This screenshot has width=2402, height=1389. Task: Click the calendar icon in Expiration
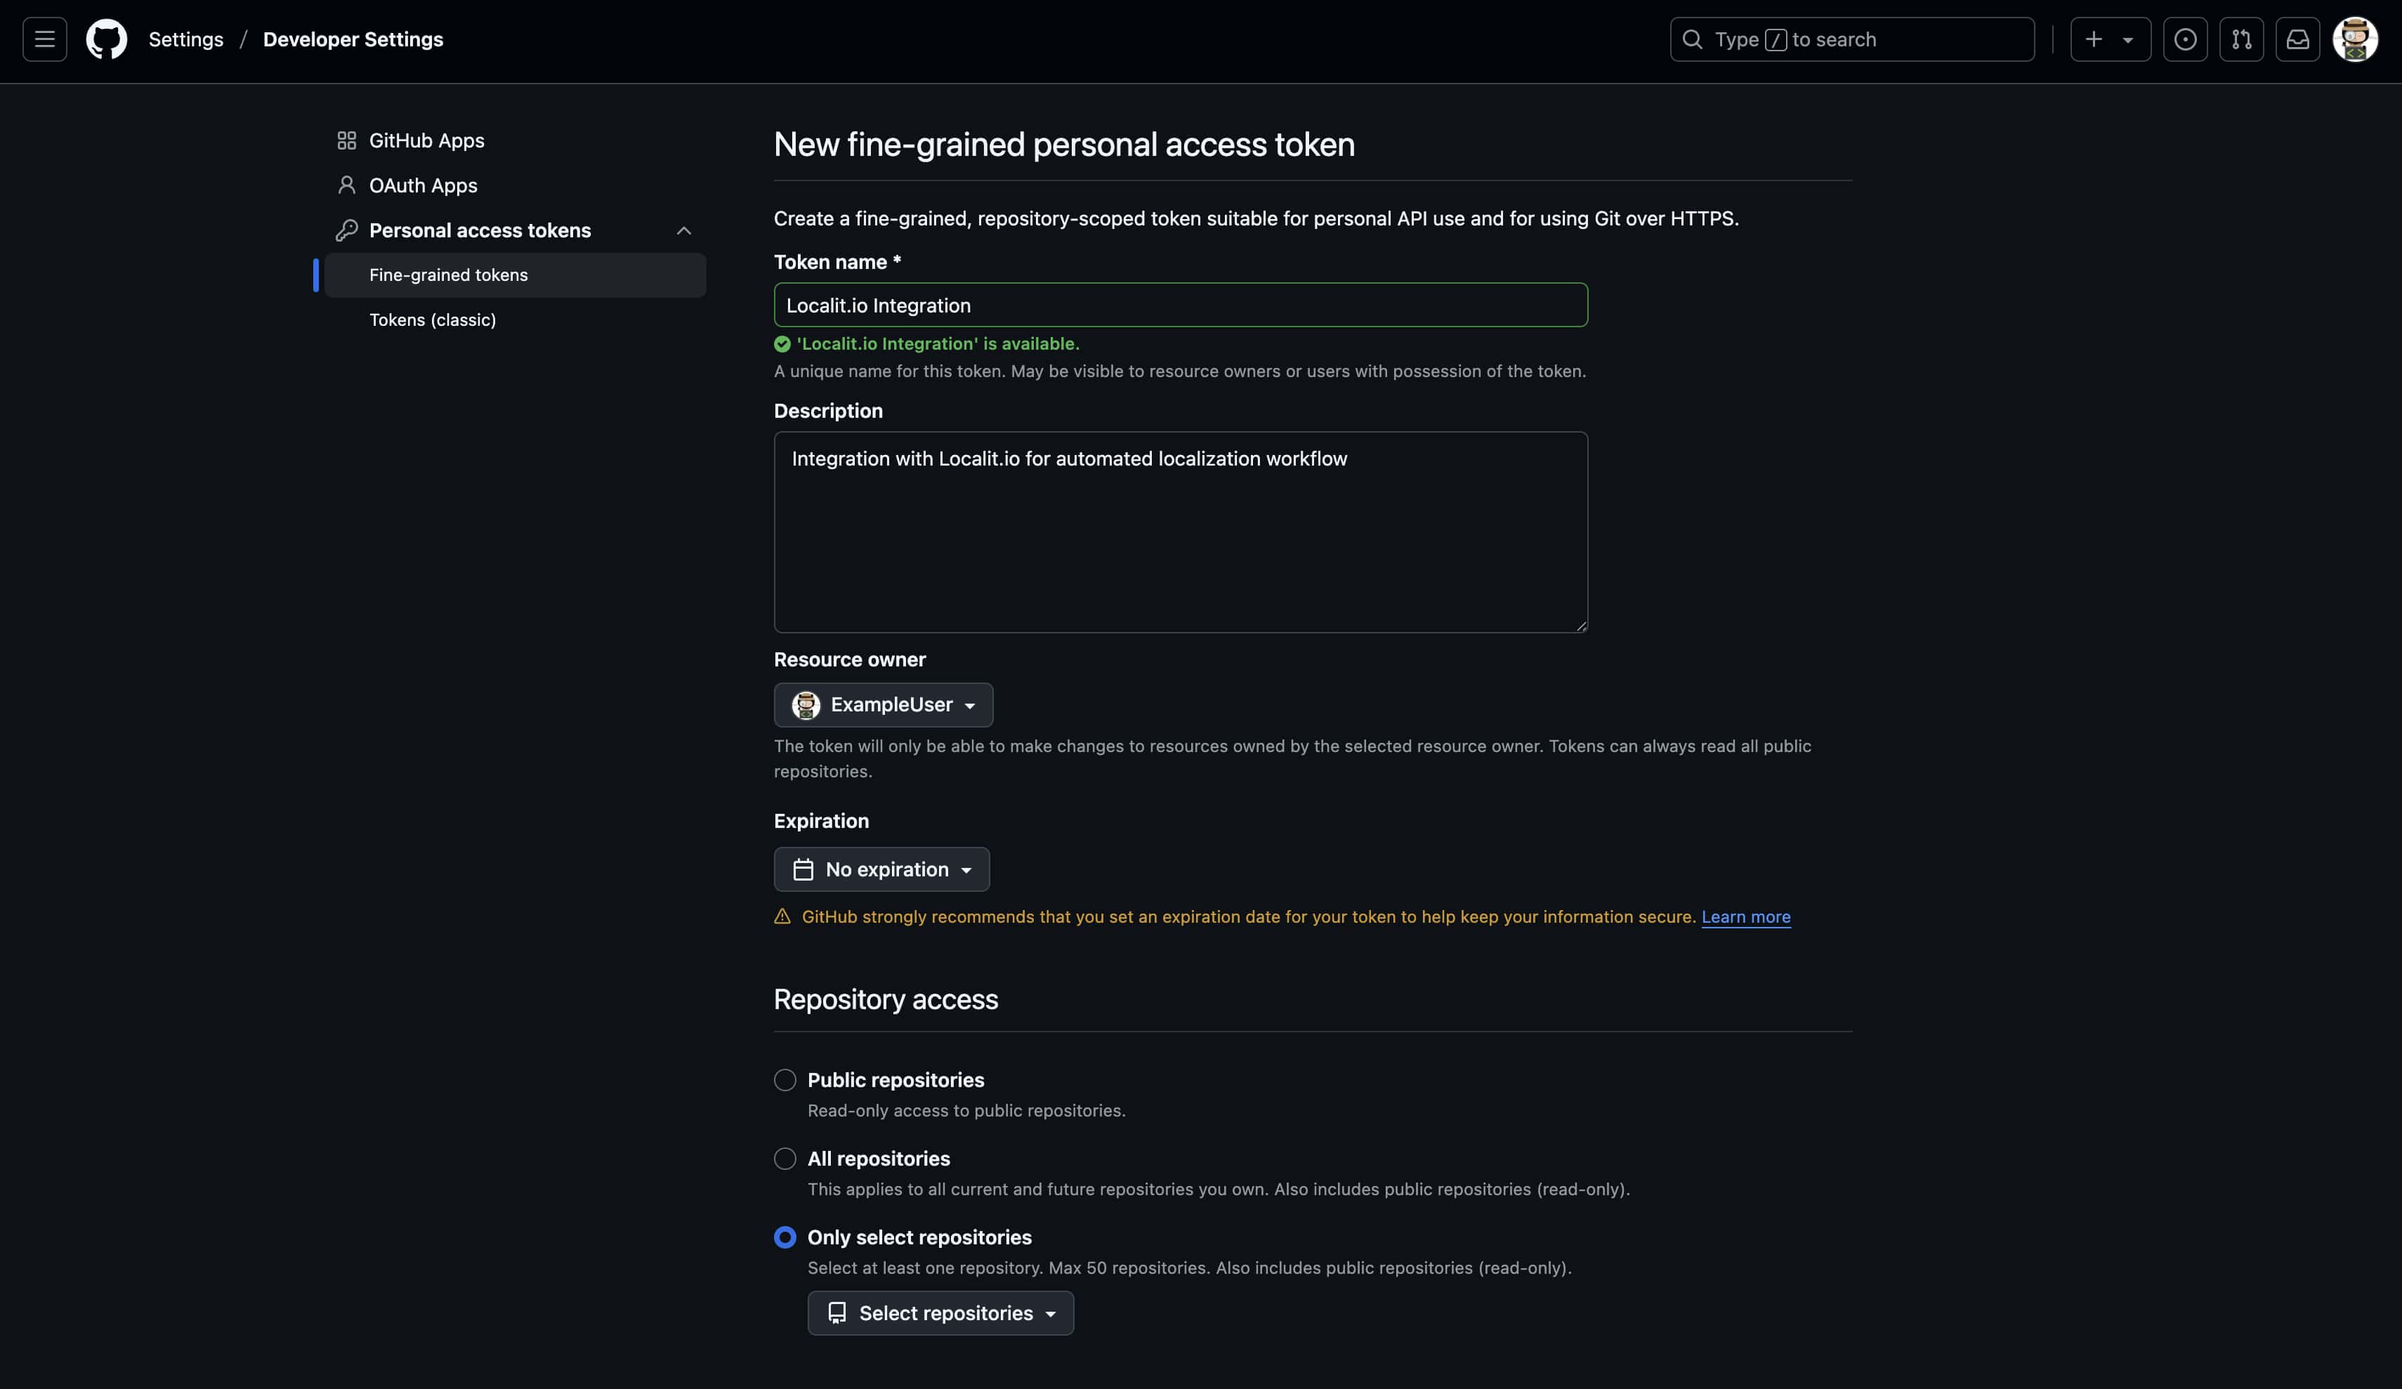click(x=803, y=869)
